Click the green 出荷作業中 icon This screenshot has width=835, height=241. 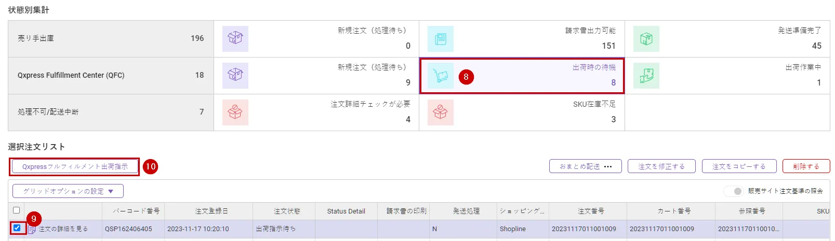pyautogui.click(x=646, y=76)
